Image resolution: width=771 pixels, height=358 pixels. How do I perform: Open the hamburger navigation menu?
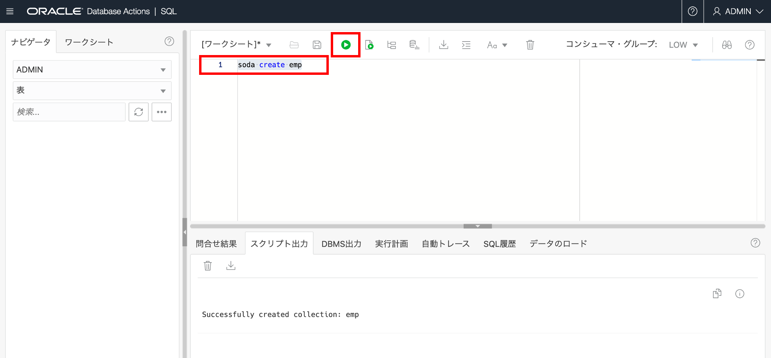coord(10,11)
